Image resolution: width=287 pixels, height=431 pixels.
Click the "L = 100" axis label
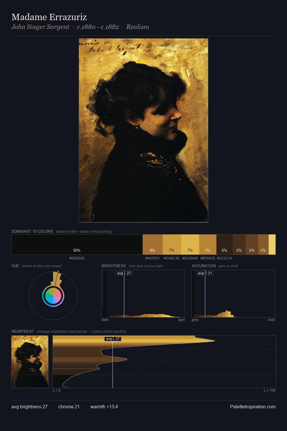(269, 390)
